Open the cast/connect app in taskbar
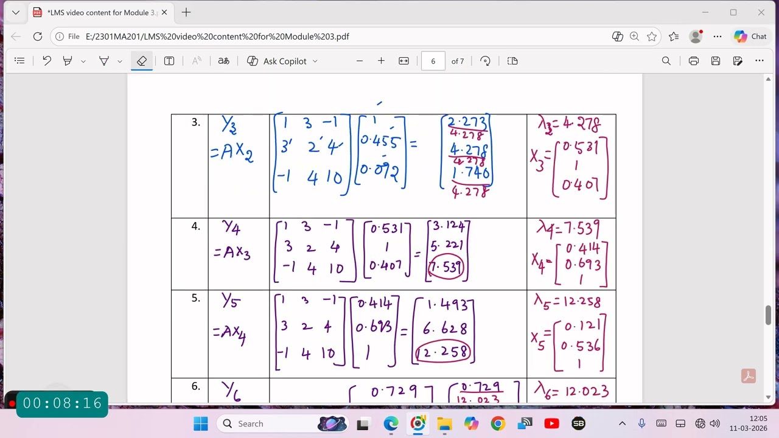This screenshot has width=779, height=438. tap(525, 423)
